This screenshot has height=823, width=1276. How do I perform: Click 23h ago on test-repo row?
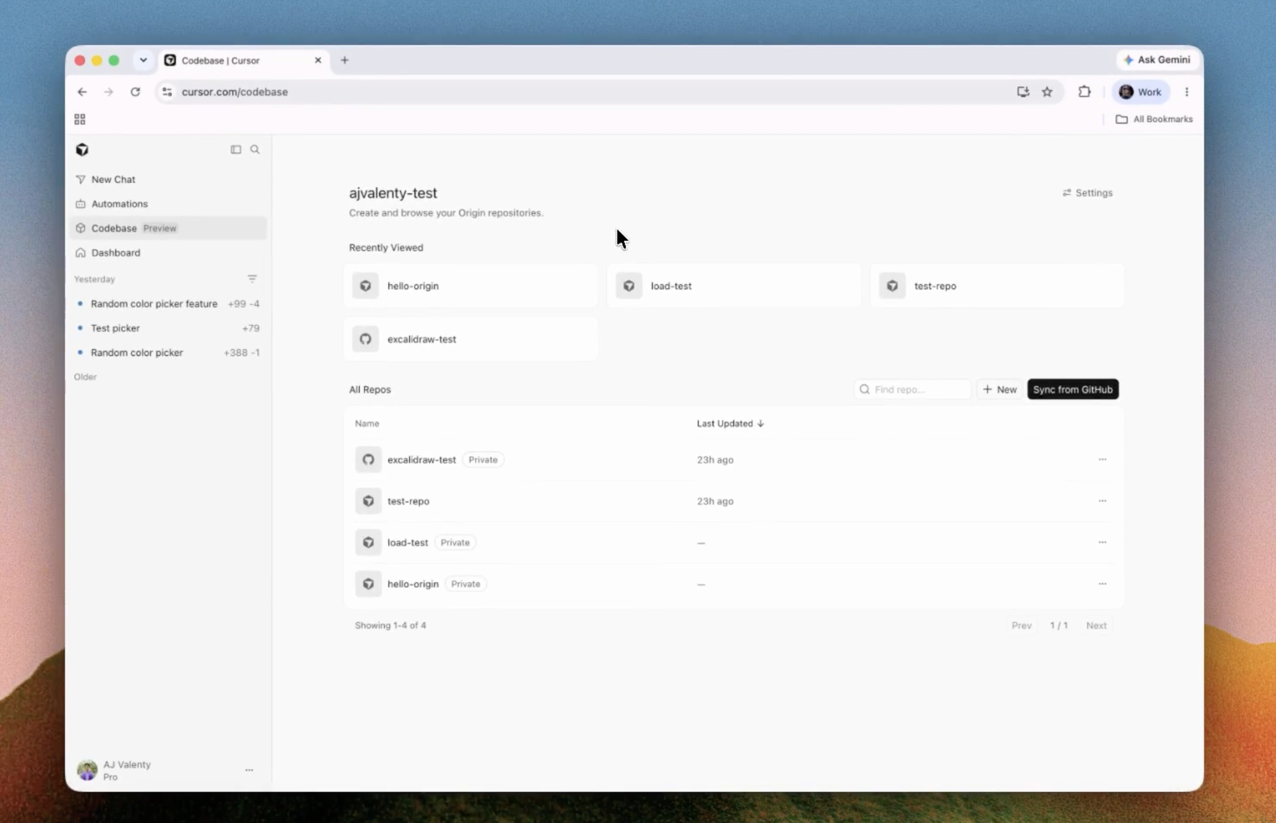(x=715, y=501)
